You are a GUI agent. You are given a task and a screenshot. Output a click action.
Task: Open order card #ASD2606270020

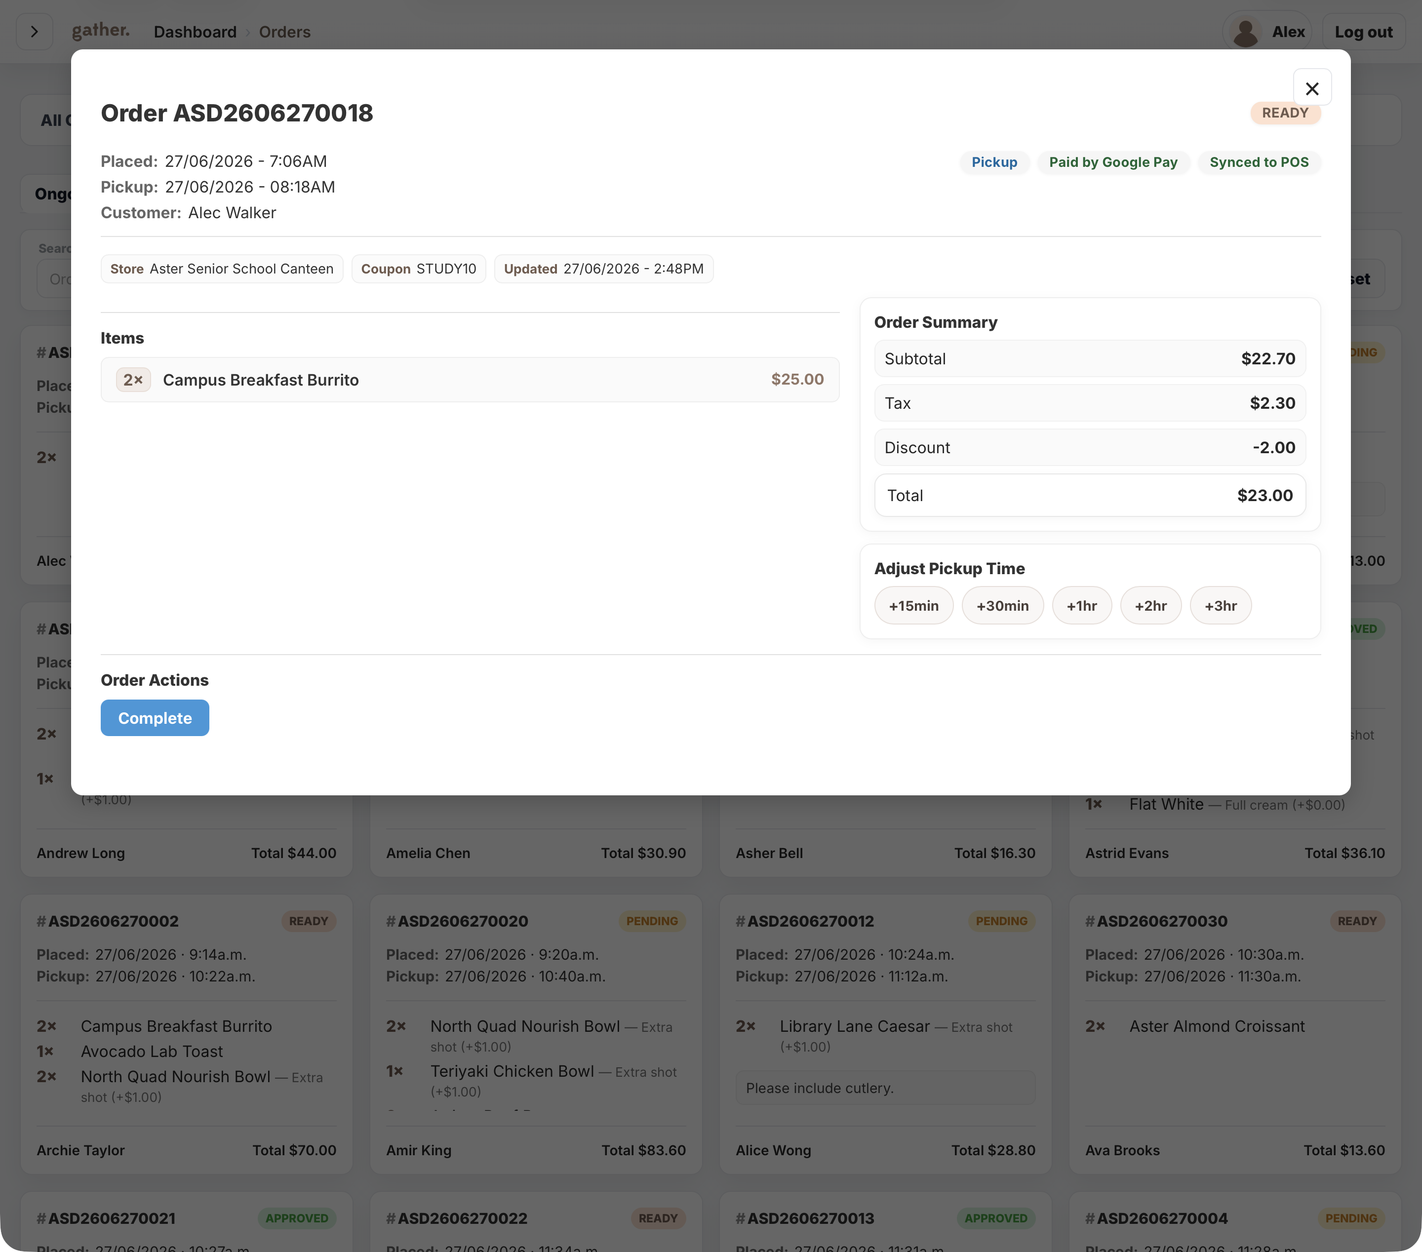click(x=536, y=1034)
